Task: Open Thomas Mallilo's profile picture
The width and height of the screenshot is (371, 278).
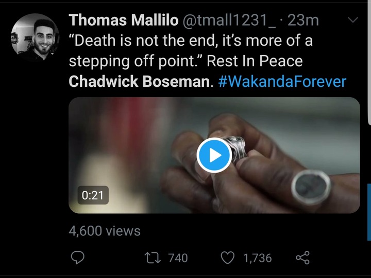Action: tap(35, 36)
